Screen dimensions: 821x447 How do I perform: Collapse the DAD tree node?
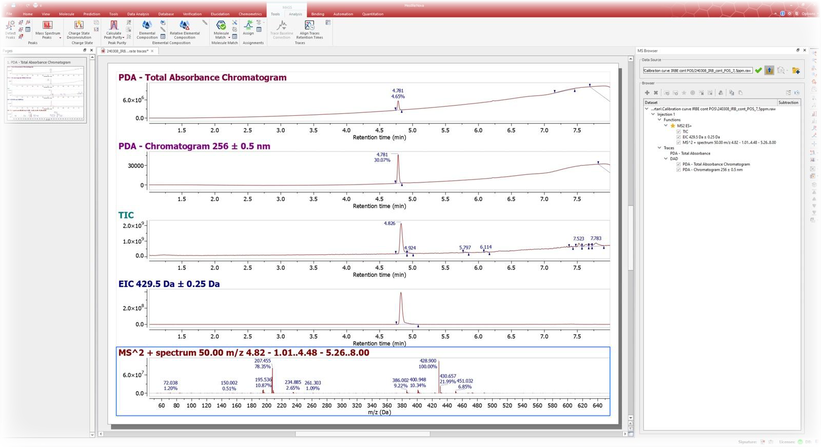pos(666,159)
